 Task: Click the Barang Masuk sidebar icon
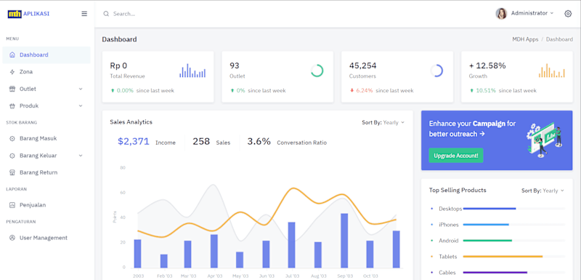click(x=12, y=139)
